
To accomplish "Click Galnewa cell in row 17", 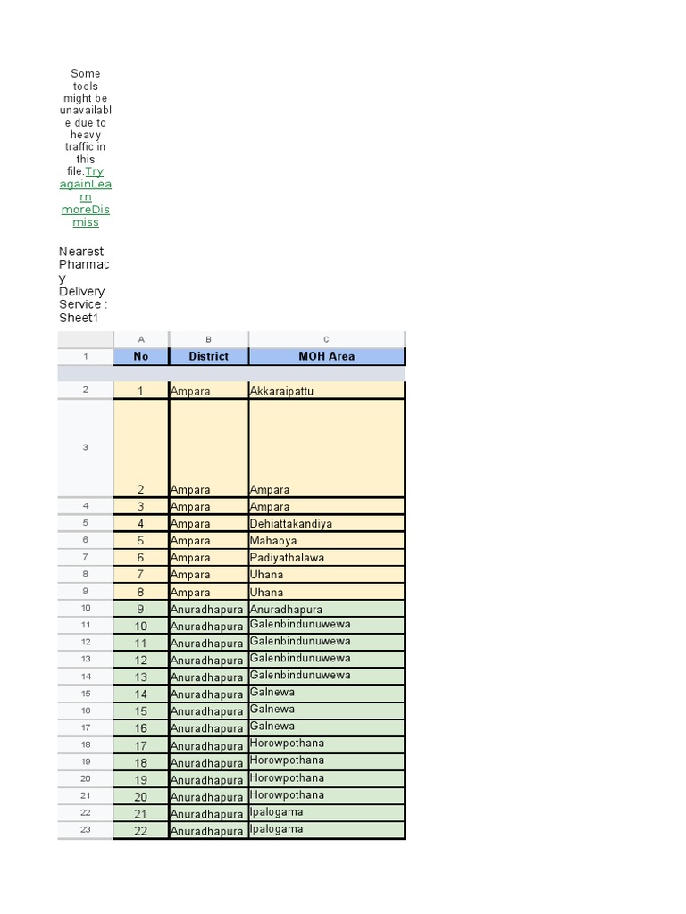I will [x=327, y=727].
